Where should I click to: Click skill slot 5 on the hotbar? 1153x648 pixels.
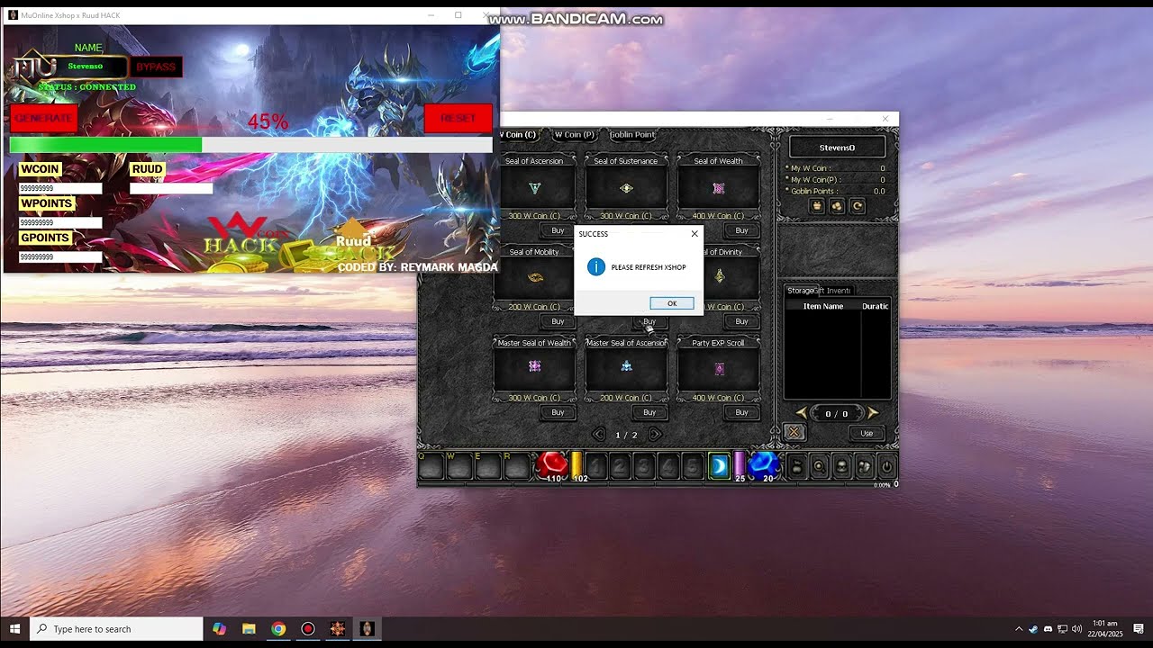pyautogui.click(x=691, y=466)
